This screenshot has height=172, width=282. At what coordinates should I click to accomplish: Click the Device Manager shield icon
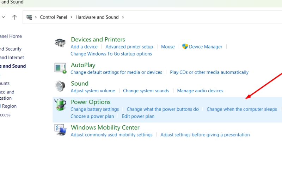185,47
